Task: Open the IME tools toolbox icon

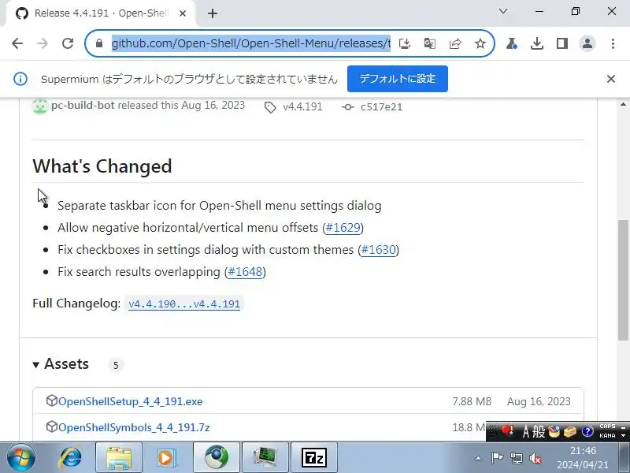Action: (570, 432)
